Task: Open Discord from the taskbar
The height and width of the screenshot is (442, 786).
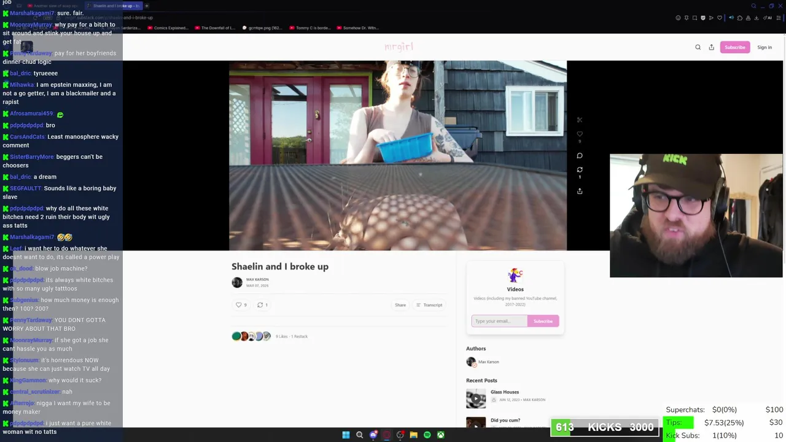Action: tap(373, 435)
